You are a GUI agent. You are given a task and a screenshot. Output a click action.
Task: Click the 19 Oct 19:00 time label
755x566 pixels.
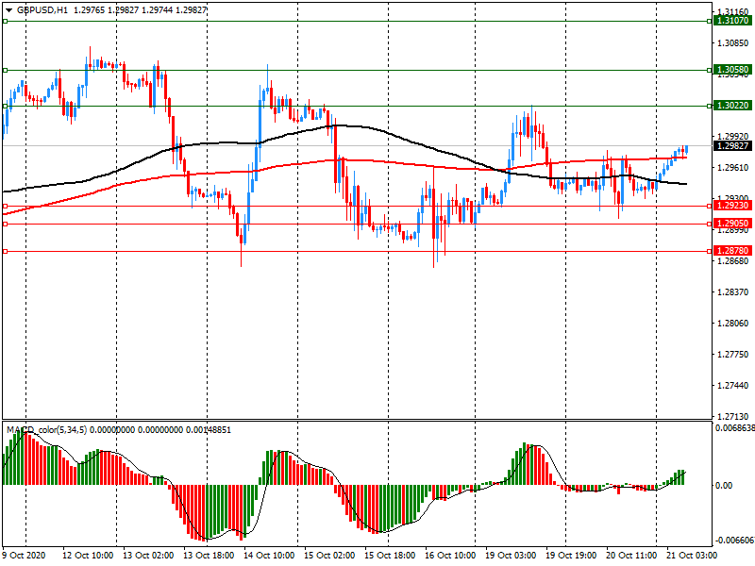571,555
